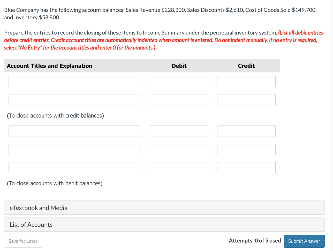Expand the List of Accounts section

click(31, 224)
